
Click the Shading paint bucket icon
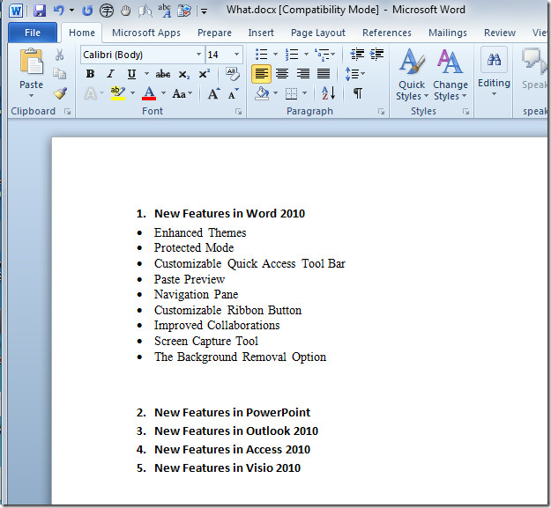tap(263, 93)
